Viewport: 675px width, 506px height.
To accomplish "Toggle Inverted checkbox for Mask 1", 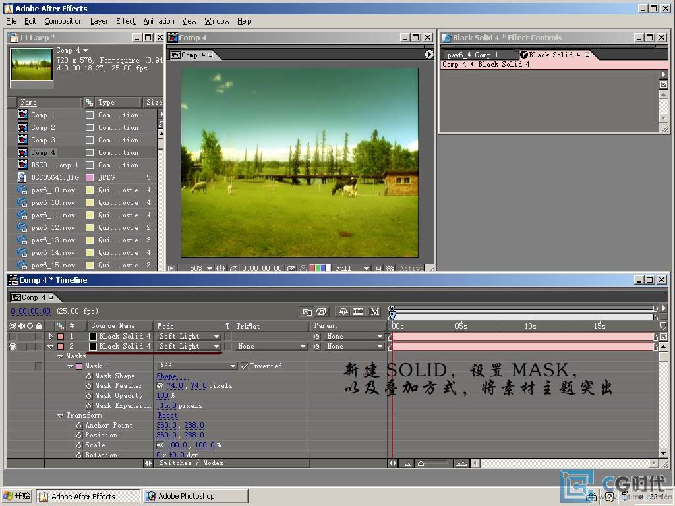I will 245,366.
